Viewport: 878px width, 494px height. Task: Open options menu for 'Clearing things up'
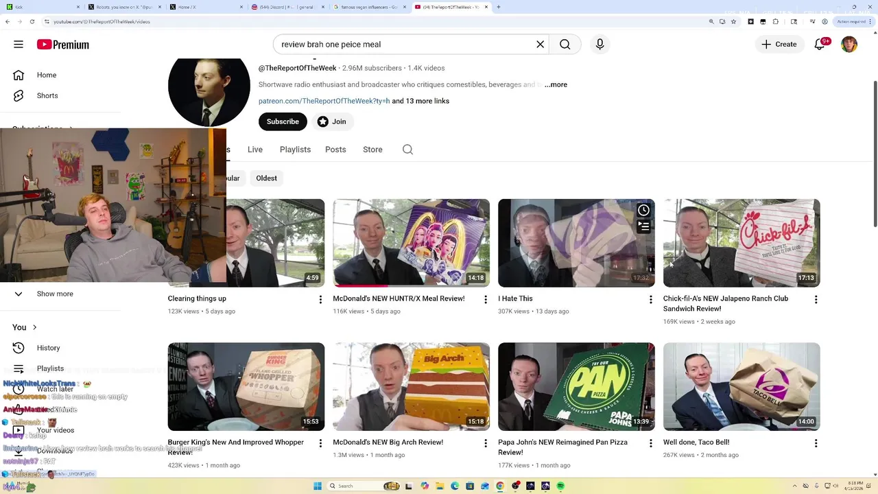tap(320, 300)
